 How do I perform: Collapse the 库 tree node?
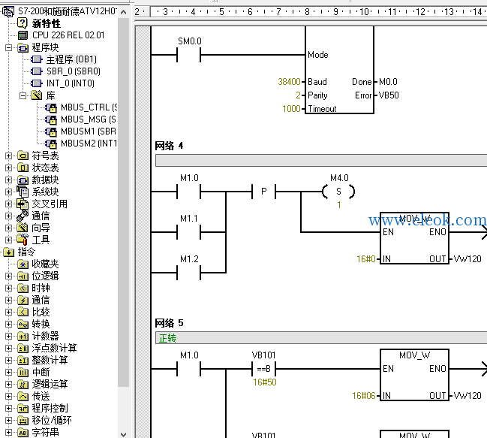tap(23, 95)
